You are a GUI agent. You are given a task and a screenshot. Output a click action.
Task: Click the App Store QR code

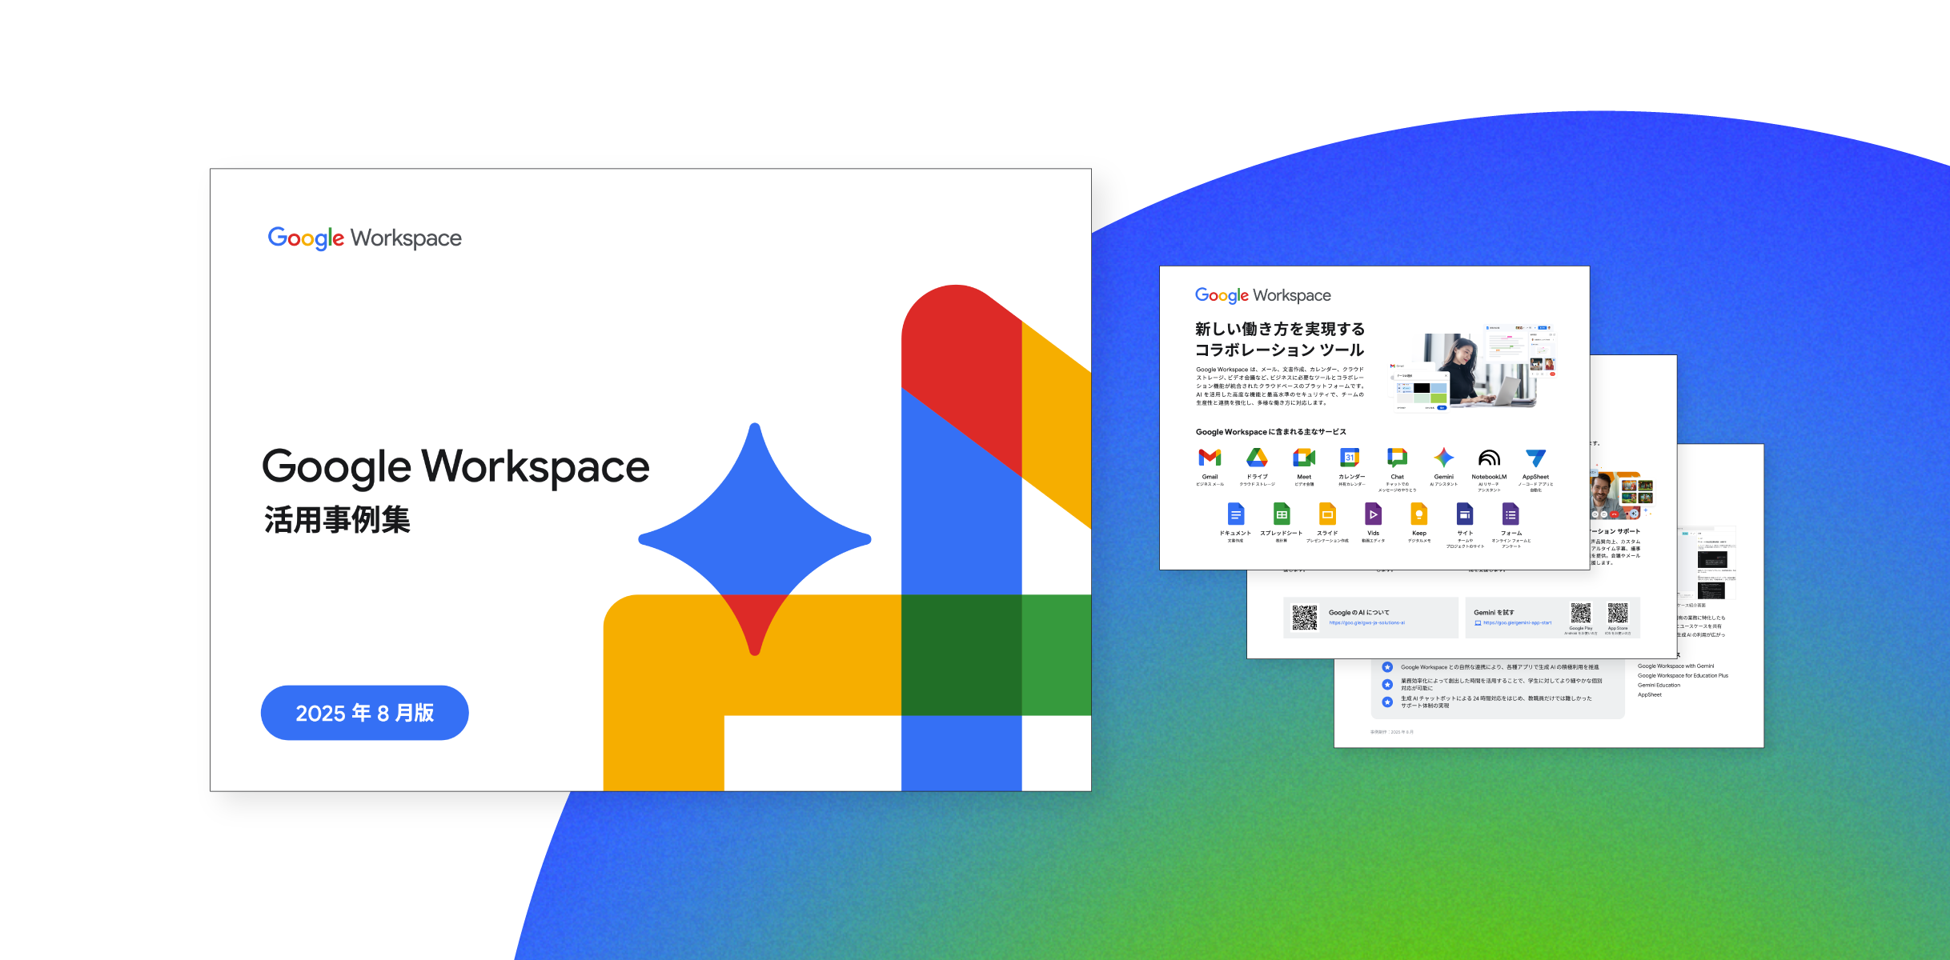click(1618, 614)
